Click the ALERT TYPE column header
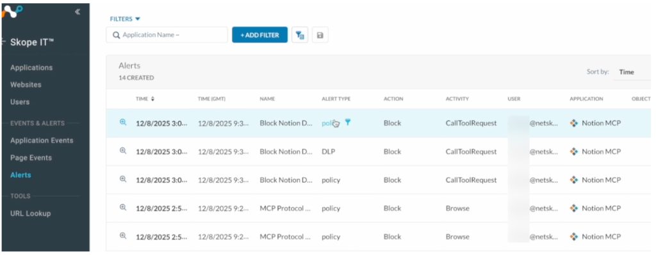656x255 pixels. point(336,99)
